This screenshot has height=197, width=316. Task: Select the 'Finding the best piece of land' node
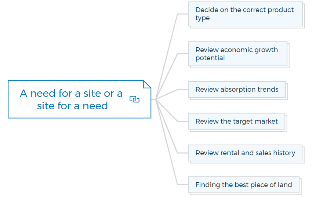(x=244, y=185)
